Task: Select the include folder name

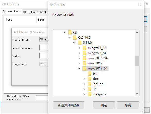Action: 98,84
